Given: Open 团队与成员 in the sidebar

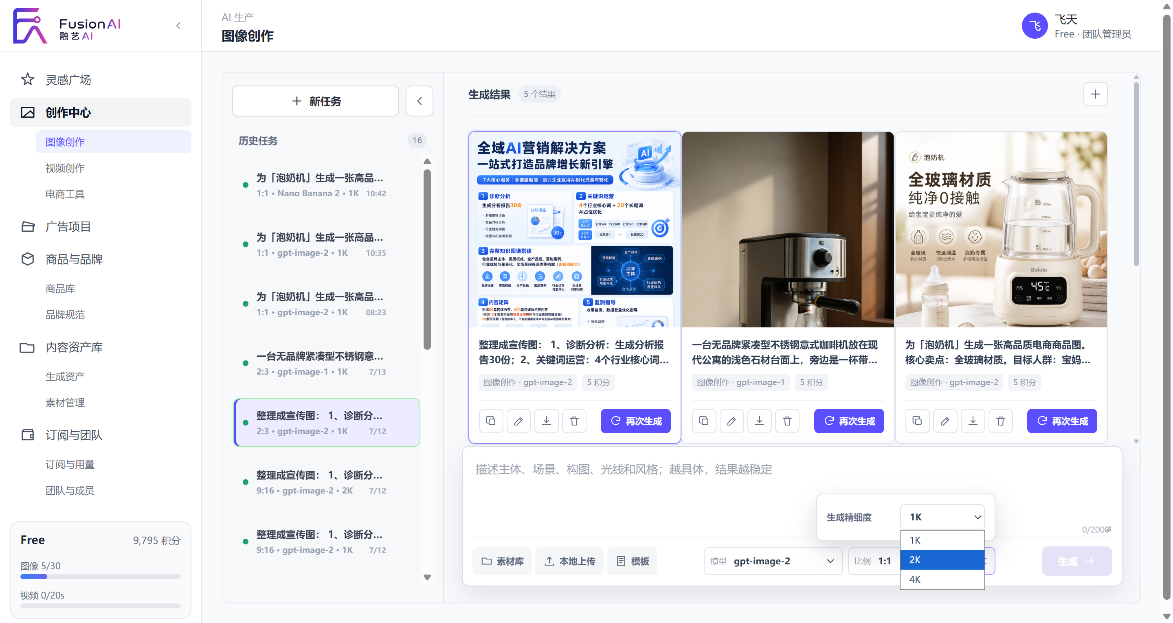Looking at the screenshot, I should tap(113, 490).
